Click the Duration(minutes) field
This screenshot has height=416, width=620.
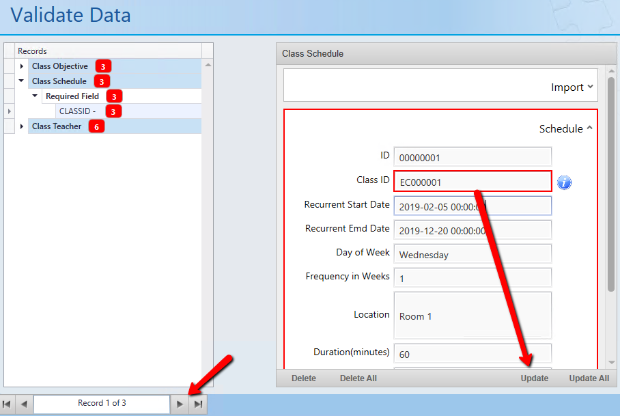tap(473, 354)
